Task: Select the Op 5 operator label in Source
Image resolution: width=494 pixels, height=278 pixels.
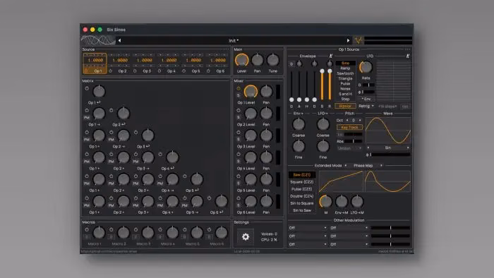Action: pos(195,71)
